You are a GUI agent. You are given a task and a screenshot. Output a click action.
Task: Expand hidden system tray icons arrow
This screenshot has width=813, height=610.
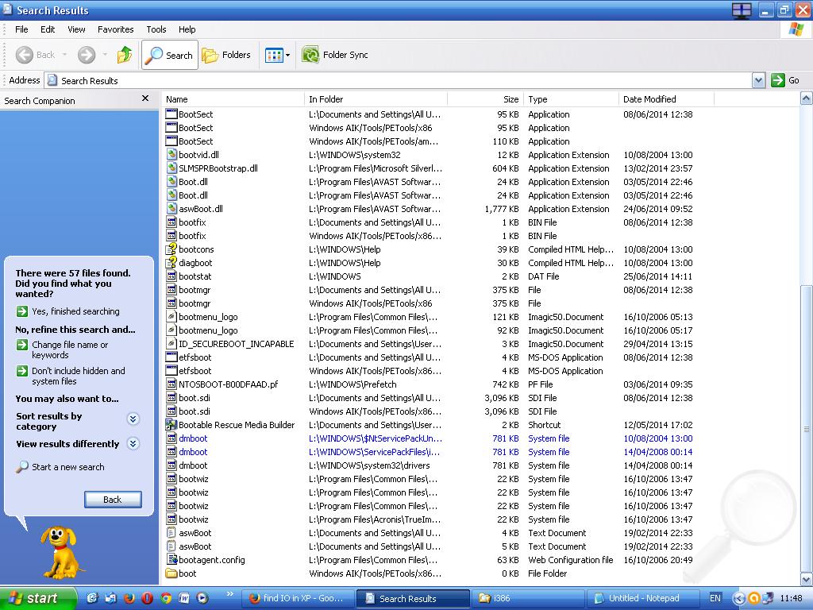pyautogui.click(x=739, y=598)
